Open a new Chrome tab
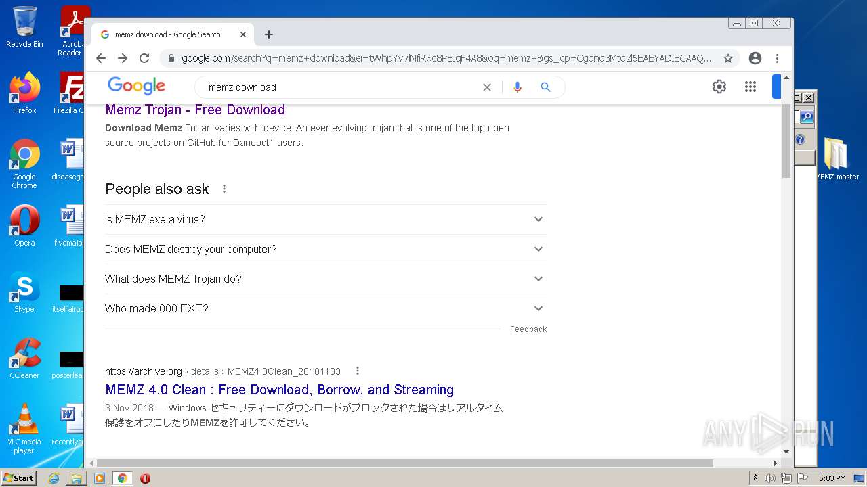Screen dimensions: 867x487 point(269,34)
